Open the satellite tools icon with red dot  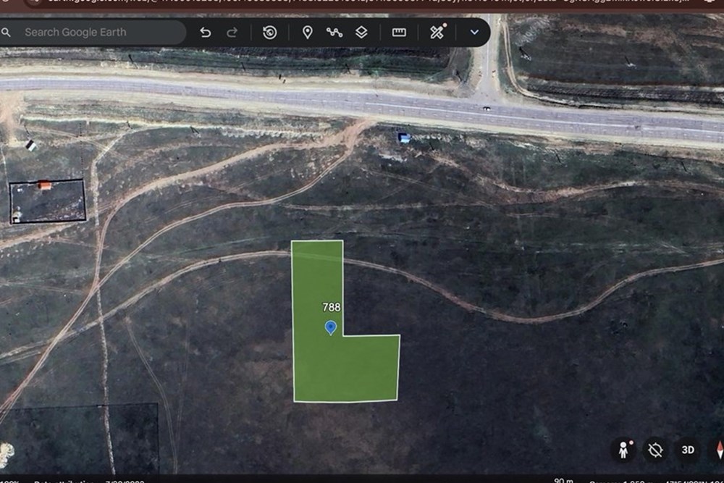pyautogui.click(x=437, y=32)
